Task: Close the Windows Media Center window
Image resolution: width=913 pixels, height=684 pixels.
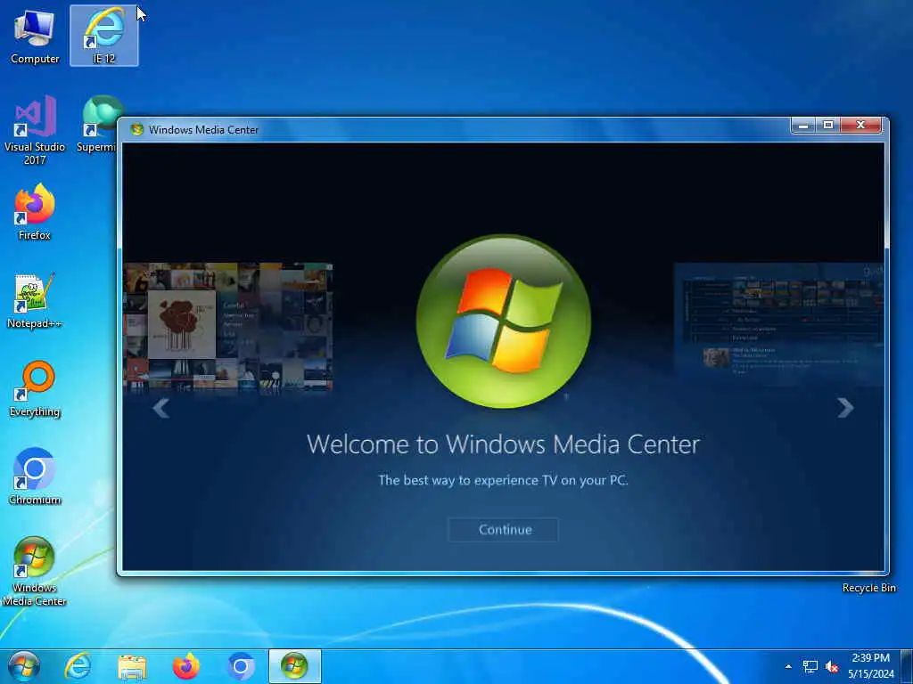Action: 860,126
